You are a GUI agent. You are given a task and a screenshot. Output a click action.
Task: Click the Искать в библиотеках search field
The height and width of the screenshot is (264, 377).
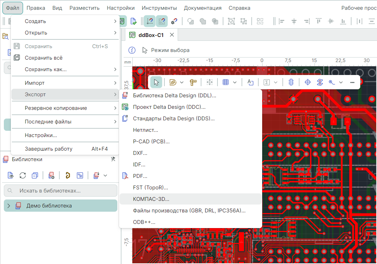pos(61,191)
